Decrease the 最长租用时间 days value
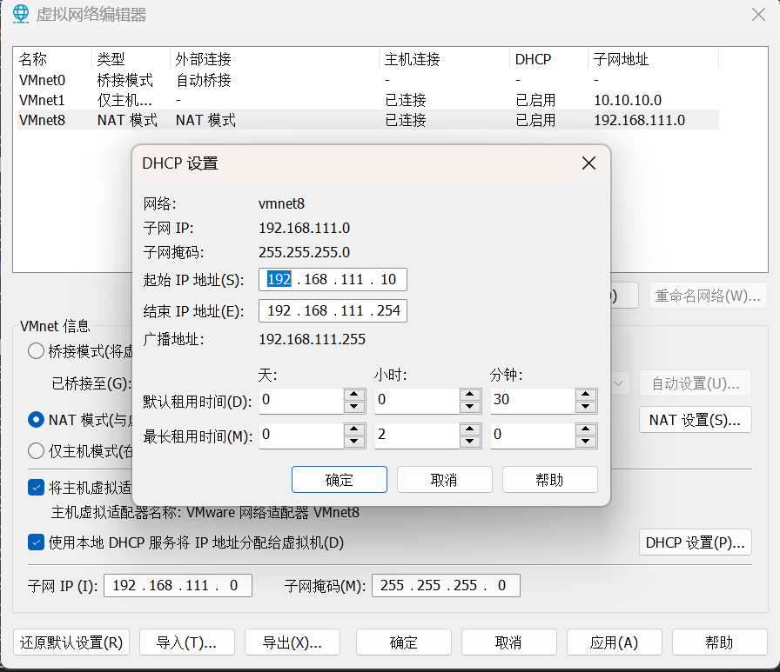780x672 pixels. click(x=353, y=442)
